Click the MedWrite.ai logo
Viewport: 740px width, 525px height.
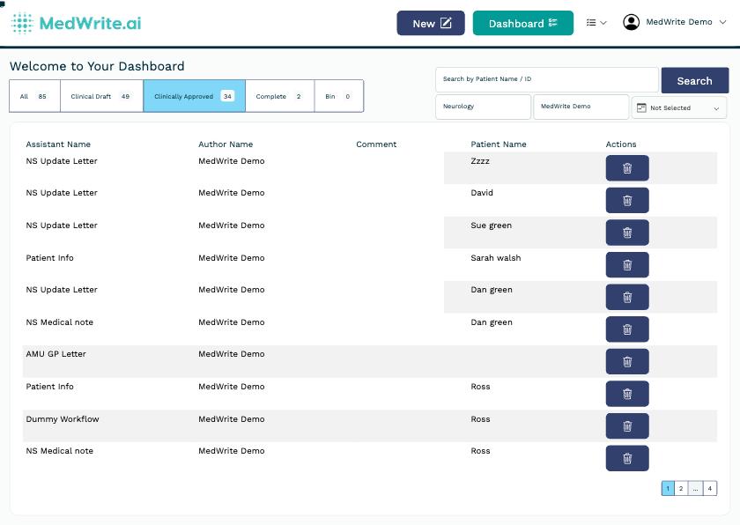coord(76,23)
